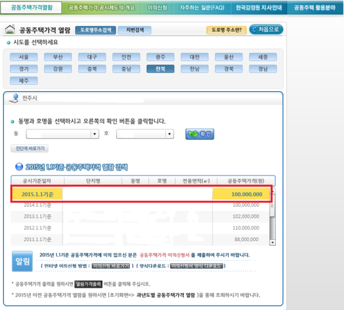The image size is (344, 310).
Task: Click the blue 알림 notice icon
Action: 22,261
